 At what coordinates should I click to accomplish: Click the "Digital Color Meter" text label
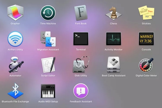[x=146, y=76]
